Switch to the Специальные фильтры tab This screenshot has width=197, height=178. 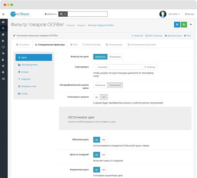click(x=50, y=45)
